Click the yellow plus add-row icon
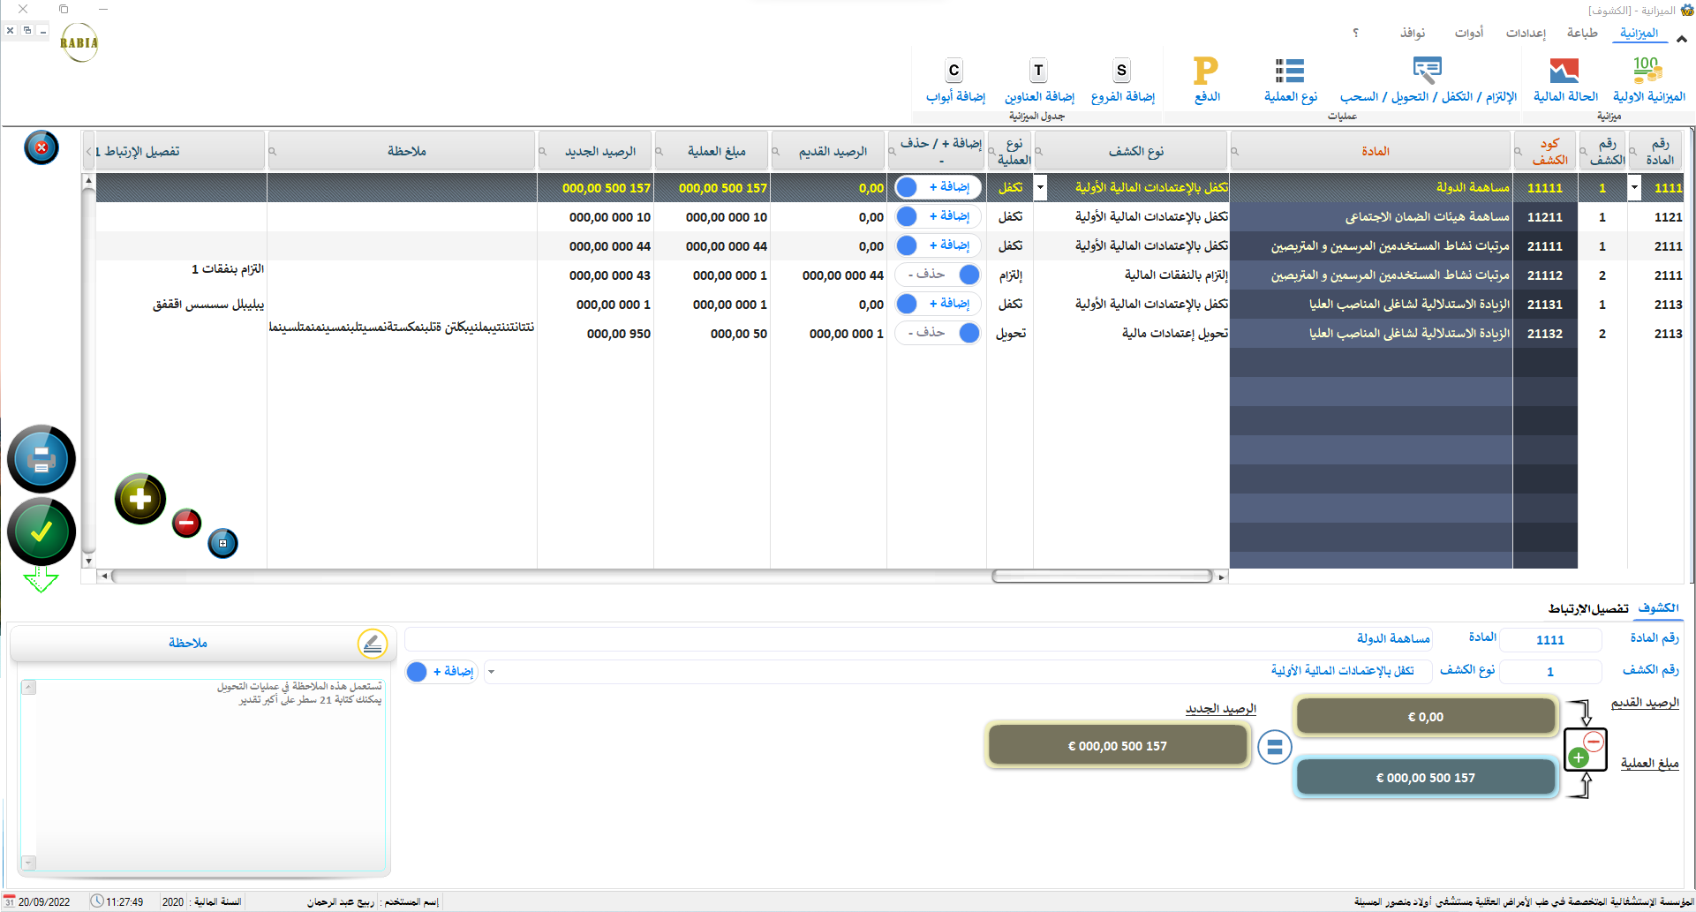1696x912 pixels. coord(140,499)
